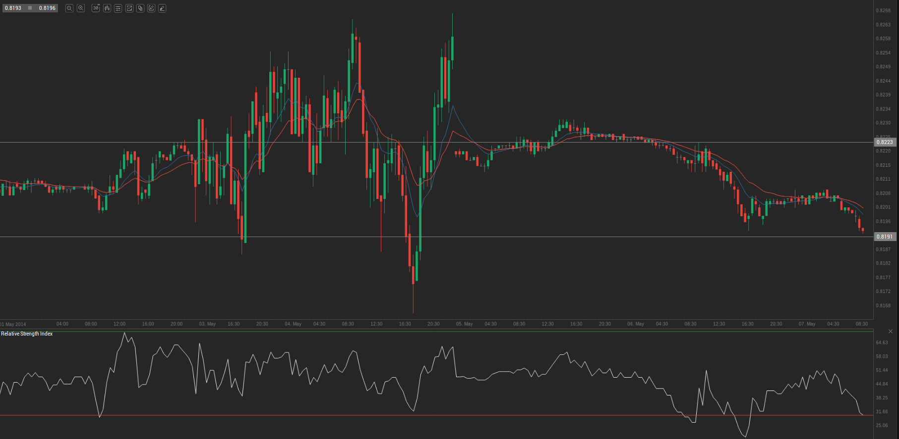Click the 0.8168 price axis value
The width and height of the screenshot is (899, 439).
pyautogui.click(x=883, y=306)
